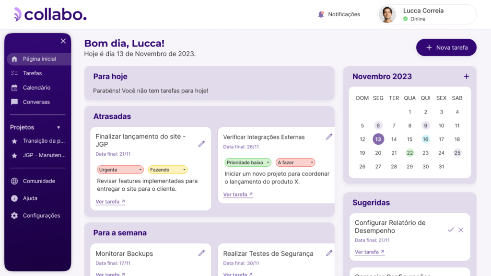
Task: Go to Tarefas in the sidebar
Action: click(x=32, y=73)
